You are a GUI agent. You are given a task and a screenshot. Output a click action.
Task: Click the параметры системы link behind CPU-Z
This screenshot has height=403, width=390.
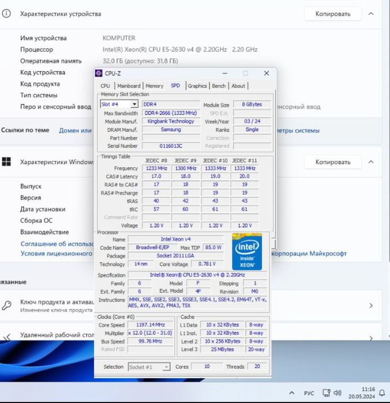(x=298, y=130)
